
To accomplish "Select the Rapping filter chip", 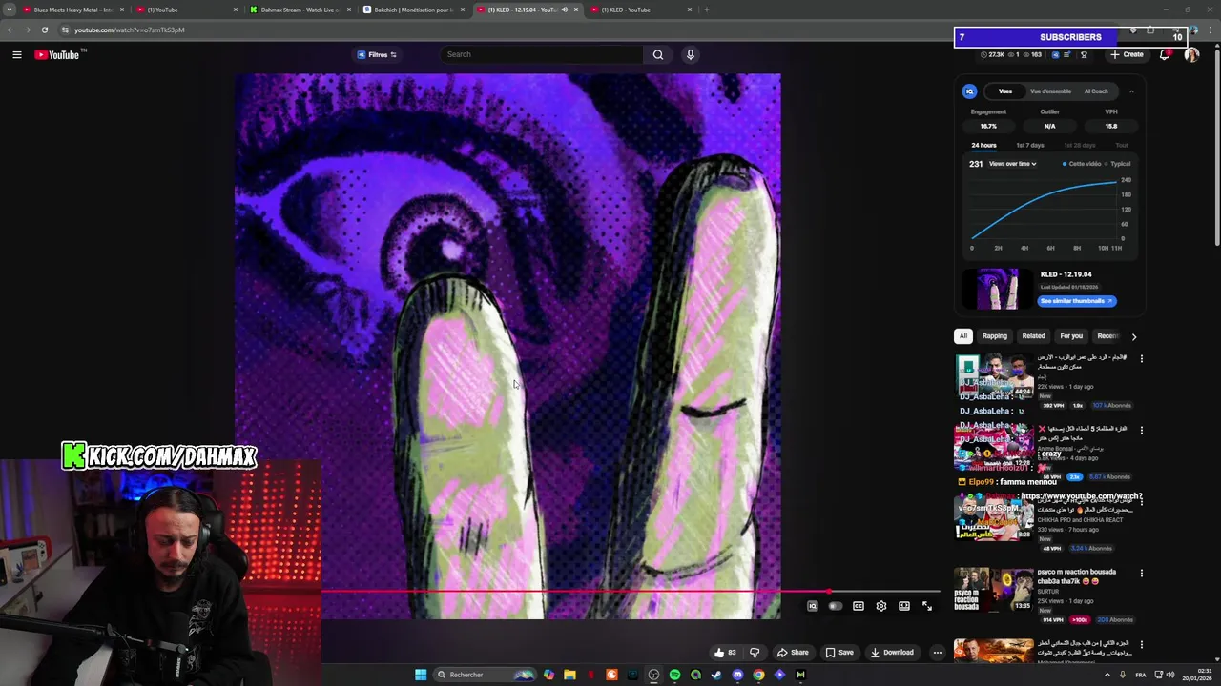I will coord(994,335).
